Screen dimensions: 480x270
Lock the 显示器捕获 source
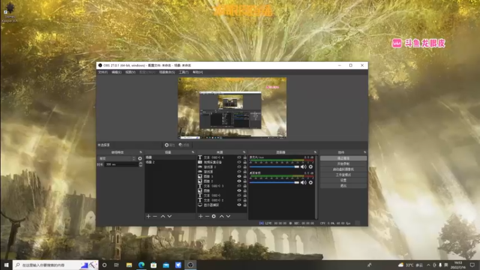pos(245,205)
